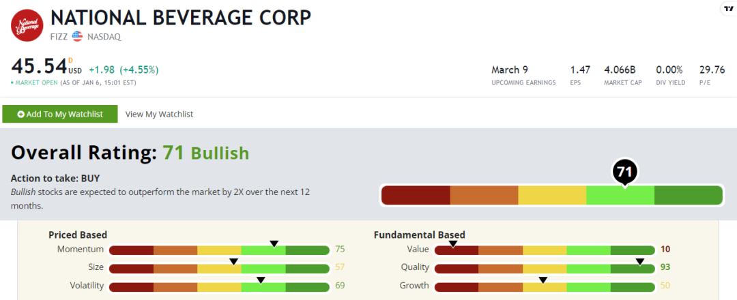Click the March 9 upcoming earnings date
Viewport: 737px width, 300px height.
pyautogui.click(x=510, y=70)
